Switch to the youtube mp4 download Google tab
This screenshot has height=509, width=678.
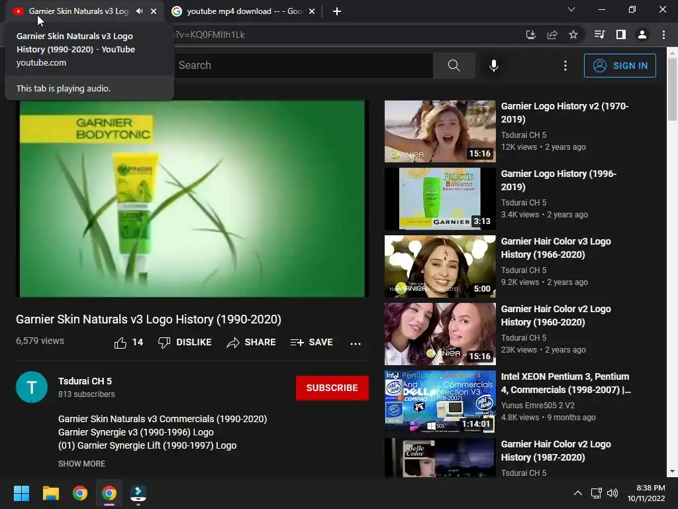pos(244,11)
